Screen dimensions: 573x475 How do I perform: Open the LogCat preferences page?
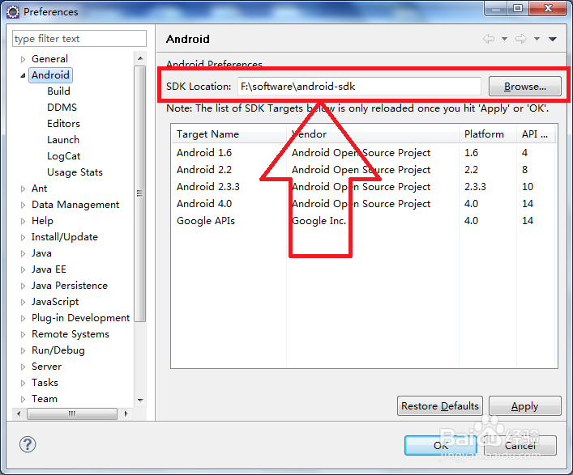coord(63,156)
